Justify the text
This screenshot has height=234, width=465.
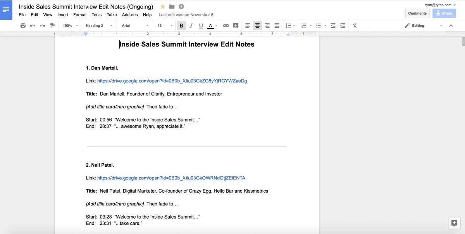(x=277, y=26)
